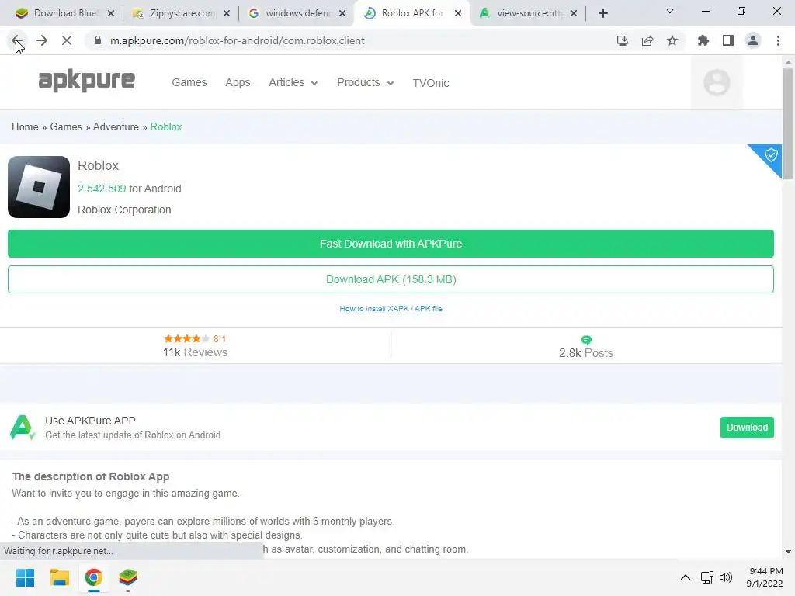The image size is (795, 596).
Task: Go to Adventure breadcrumb
Action: click(x=116, y=126)
